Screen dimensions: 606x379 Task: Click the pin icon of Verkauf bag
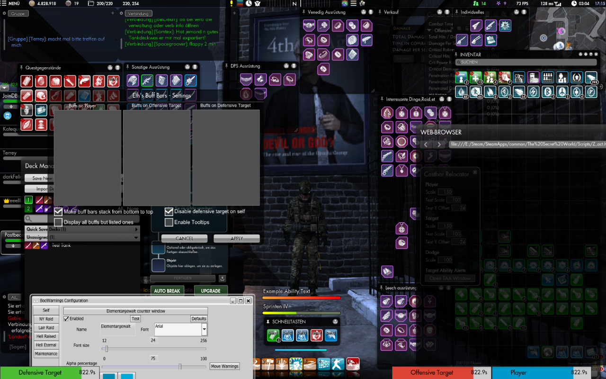pos(380,12)
